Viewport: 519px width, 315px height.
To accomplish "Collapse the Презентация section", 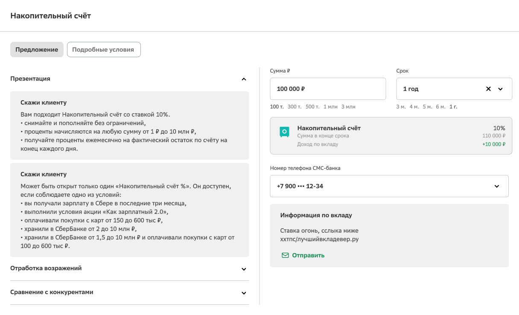I will tap(244, 79).
